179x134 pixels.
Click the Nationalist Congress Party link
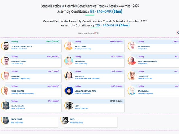pos(21,78)
